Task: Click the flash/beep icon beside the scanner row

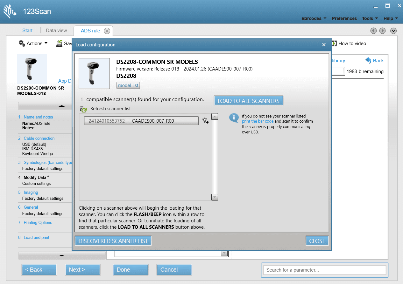Action: tap(205, 121)
